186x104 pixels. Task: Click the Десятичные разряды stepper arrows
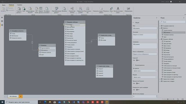click(157, 96)
